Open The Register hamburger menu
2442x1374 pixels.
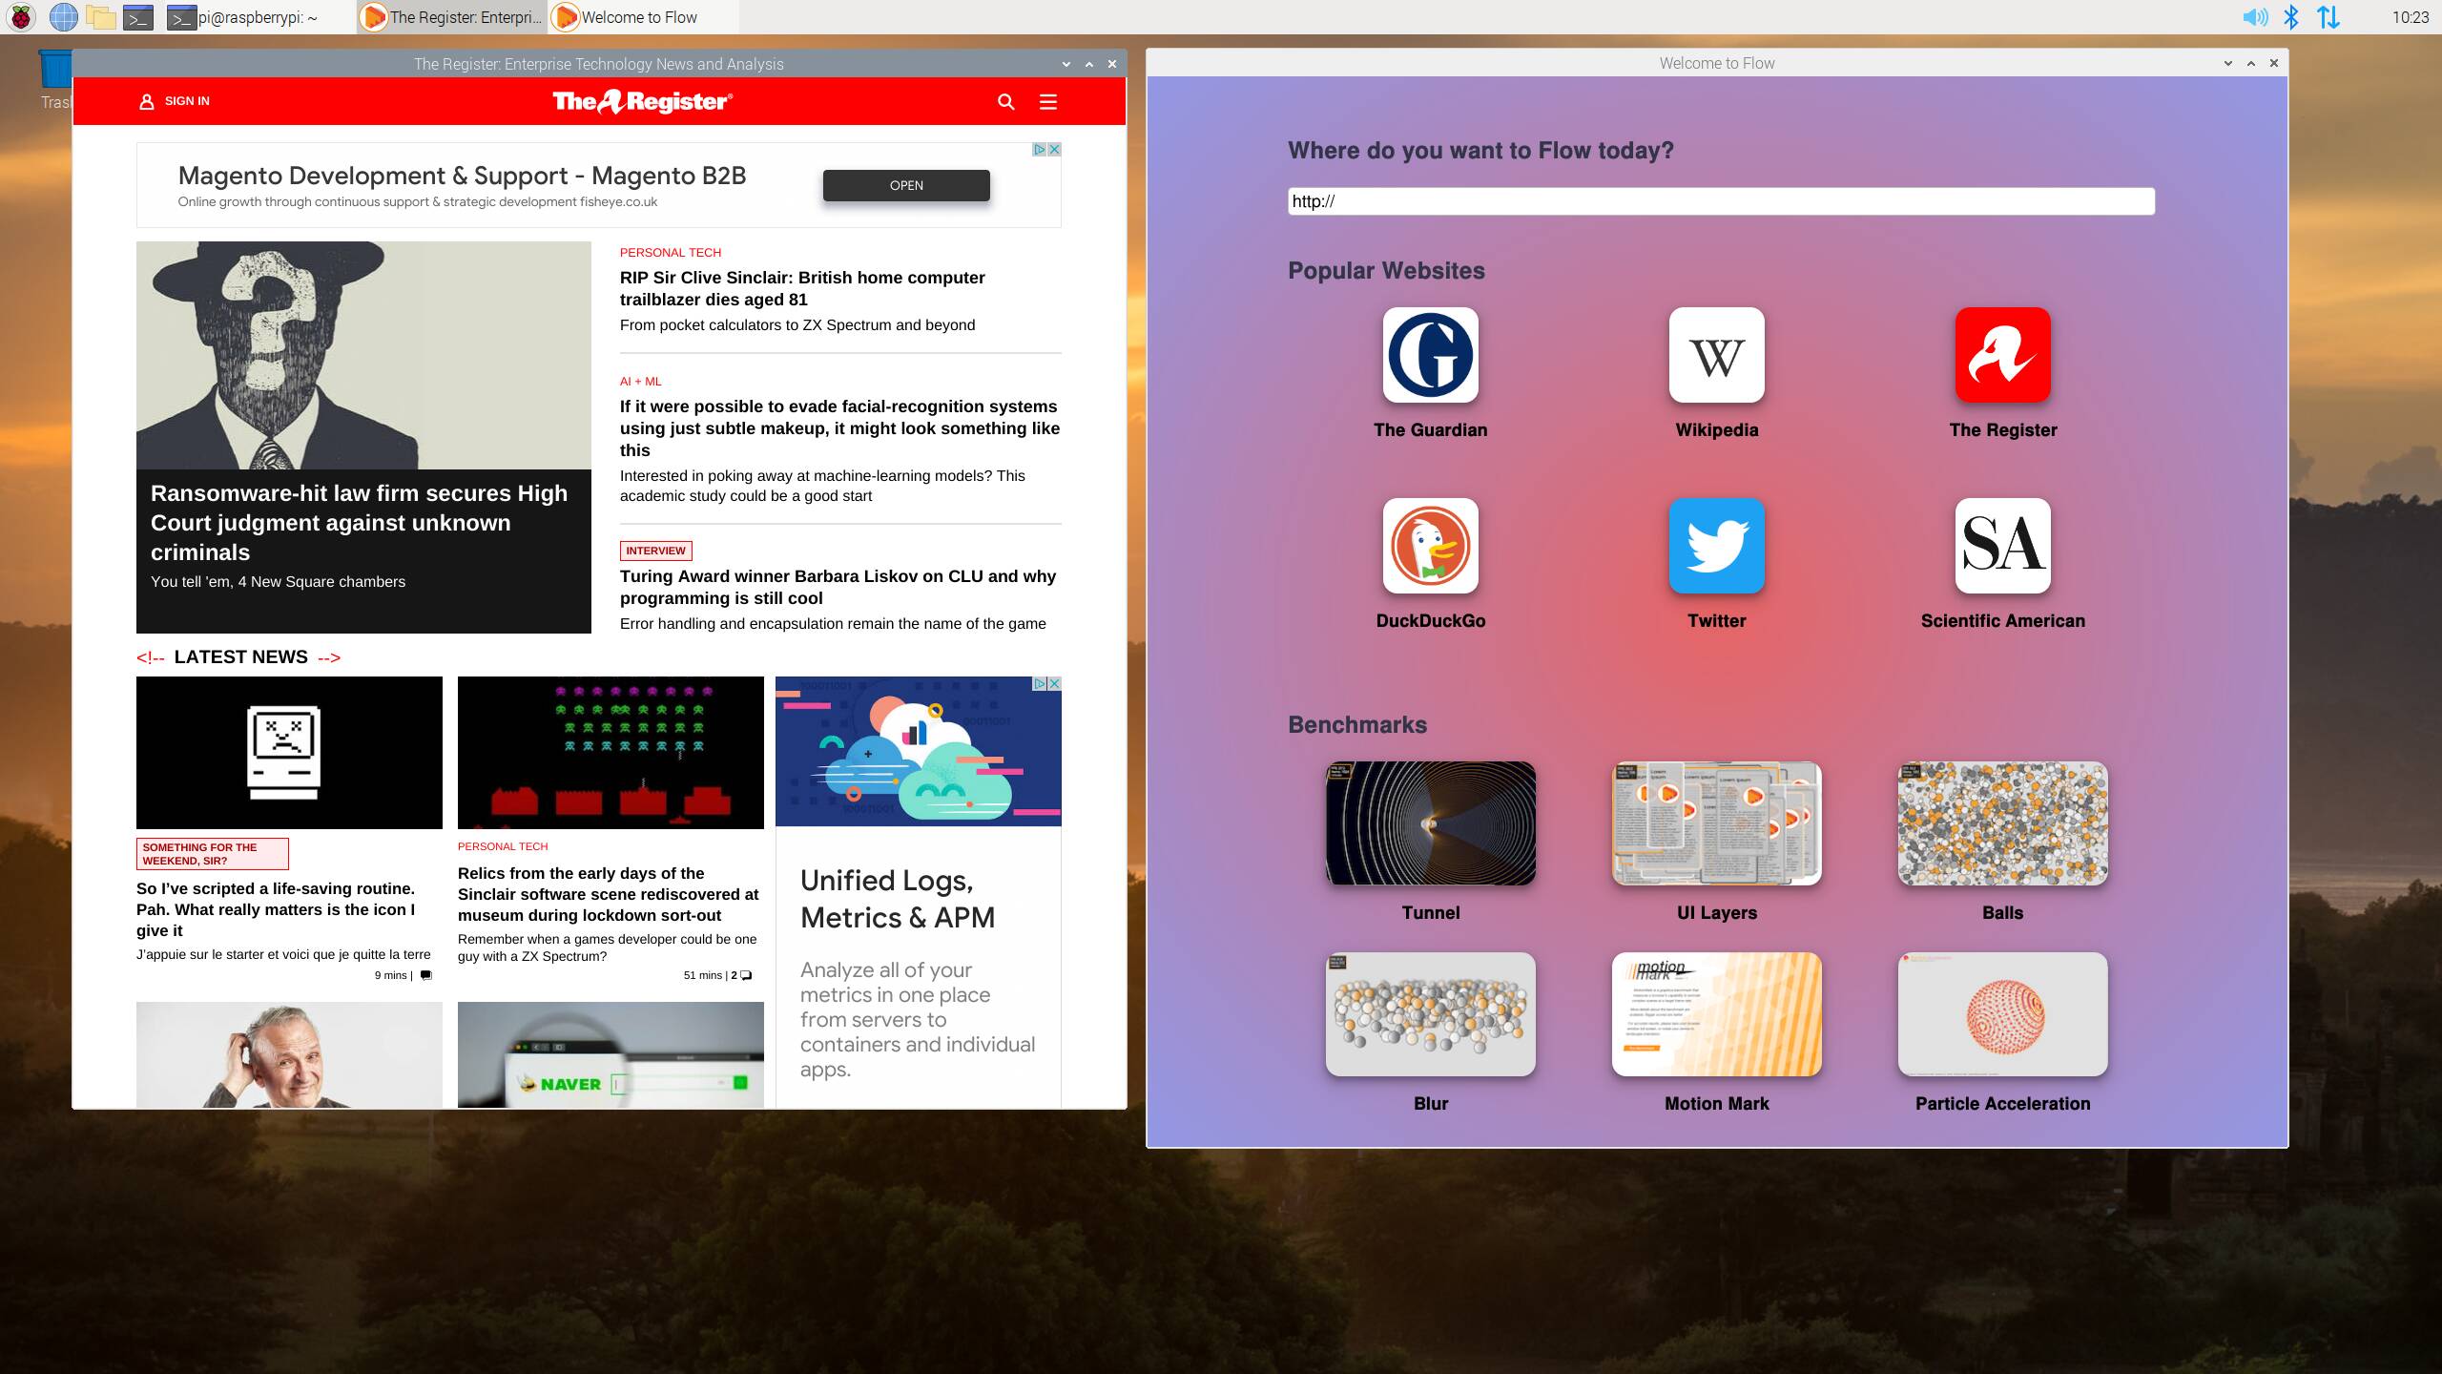[x=1048, y=101]
